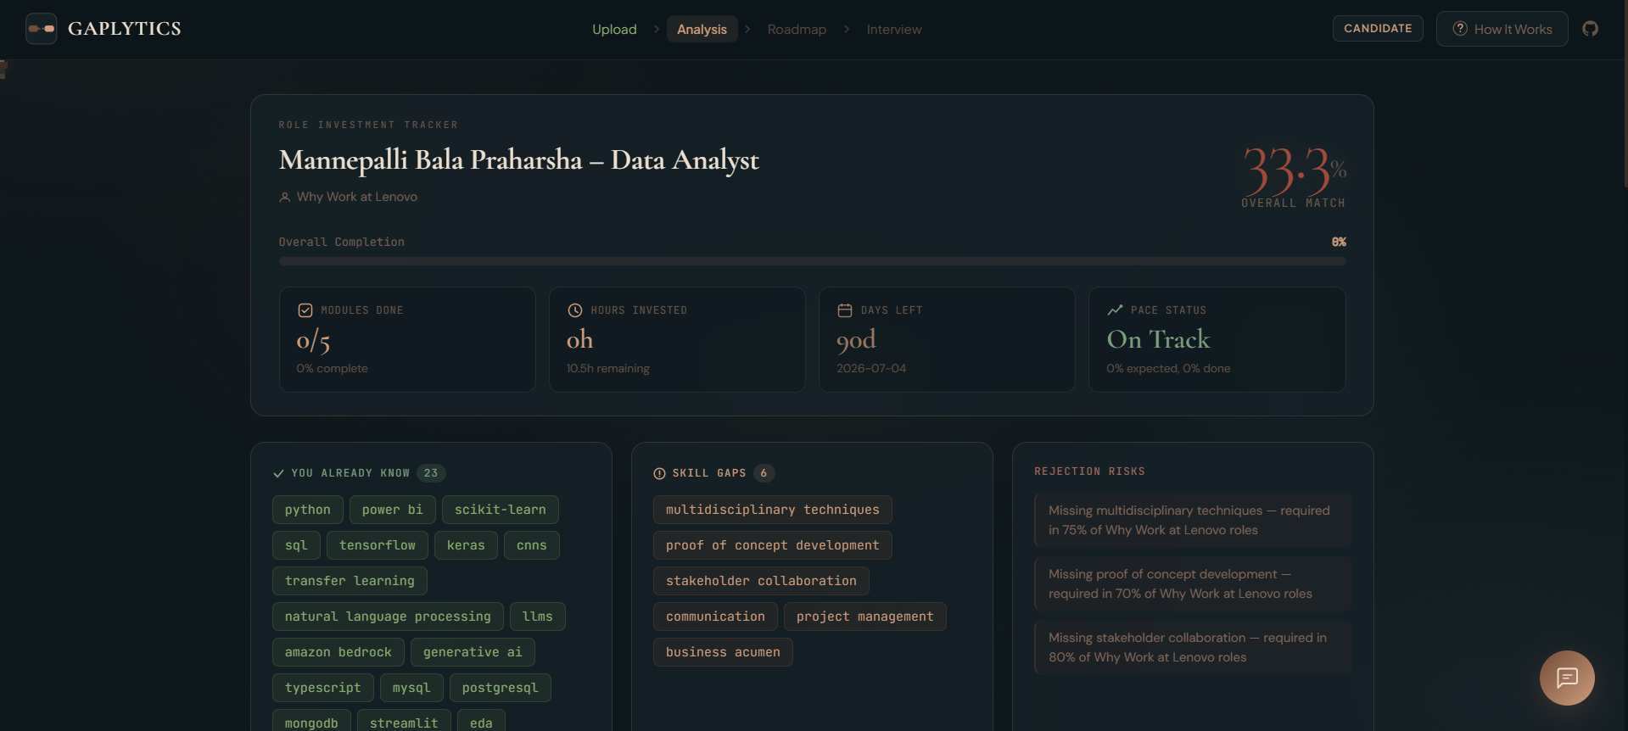Open the Interview step
Image resolution: width=1628 pixels, height=731 pixels.
tap(893, 29)
